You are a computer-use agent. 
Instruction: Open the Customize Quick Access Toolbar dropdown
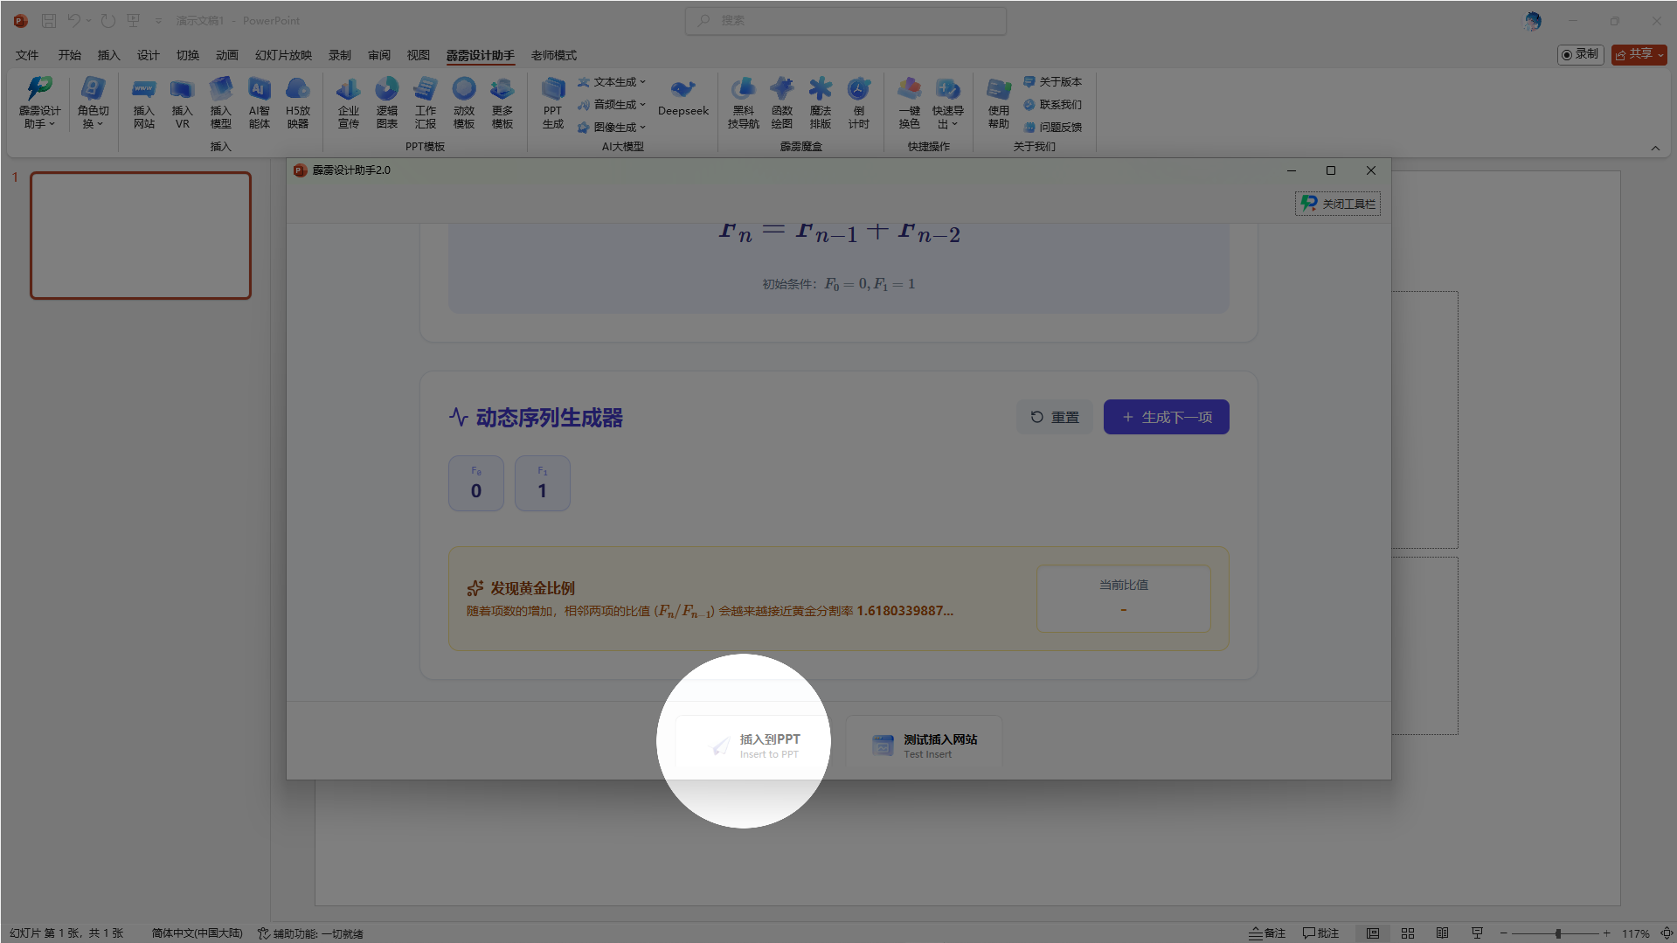[158, 20]
